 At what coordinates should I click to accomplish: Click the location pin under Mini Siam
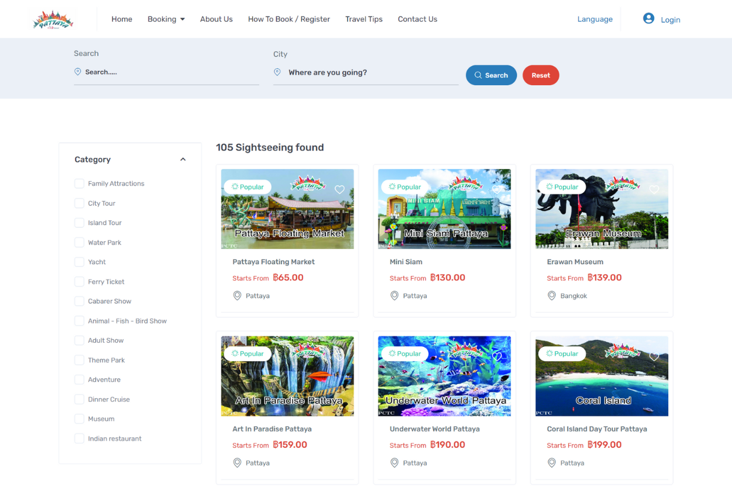tap(394, 295)
